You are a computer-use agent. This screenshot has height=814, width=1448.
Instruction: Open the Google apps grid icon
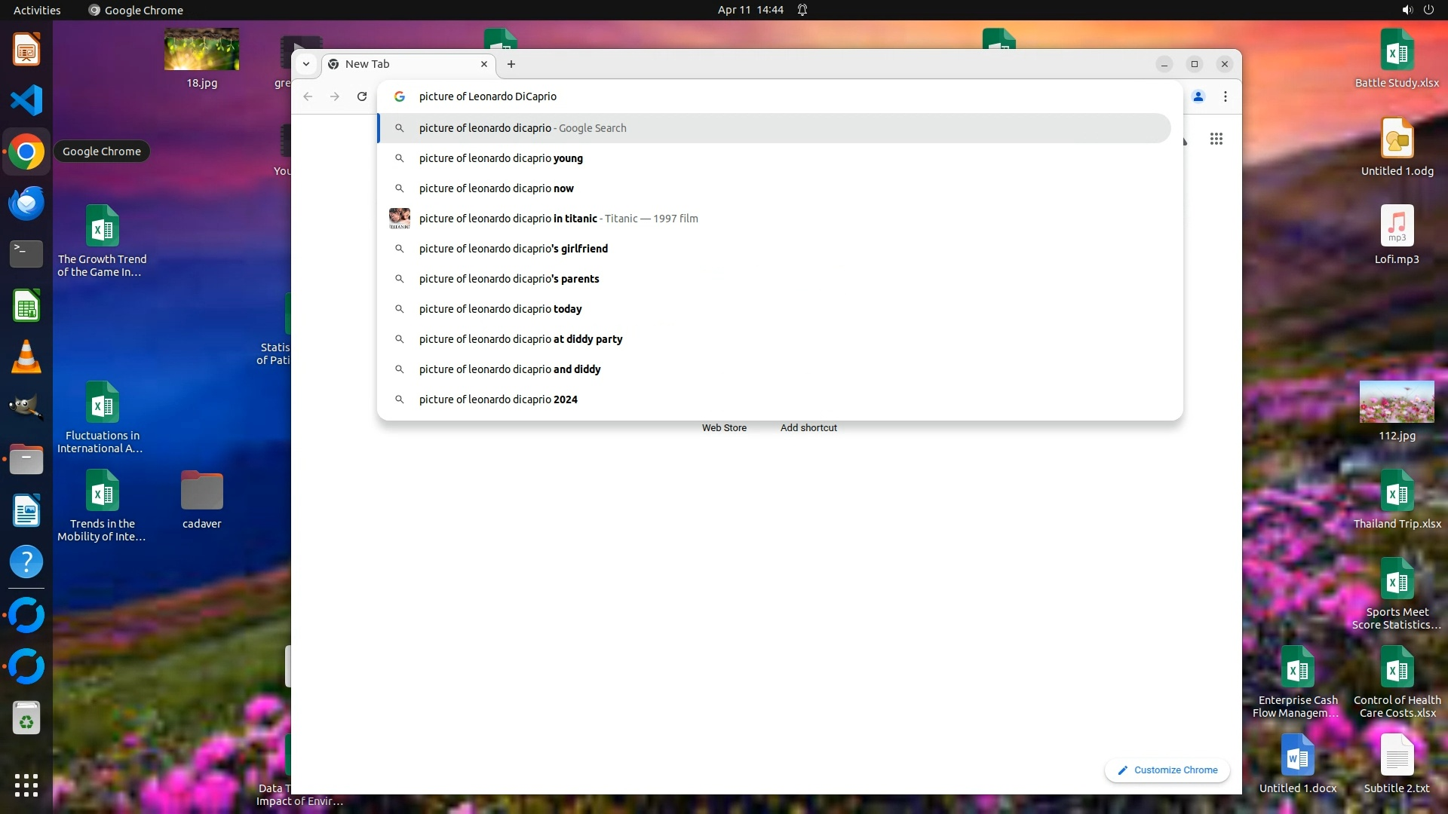pyautogui.click(x=1216, y=139)
